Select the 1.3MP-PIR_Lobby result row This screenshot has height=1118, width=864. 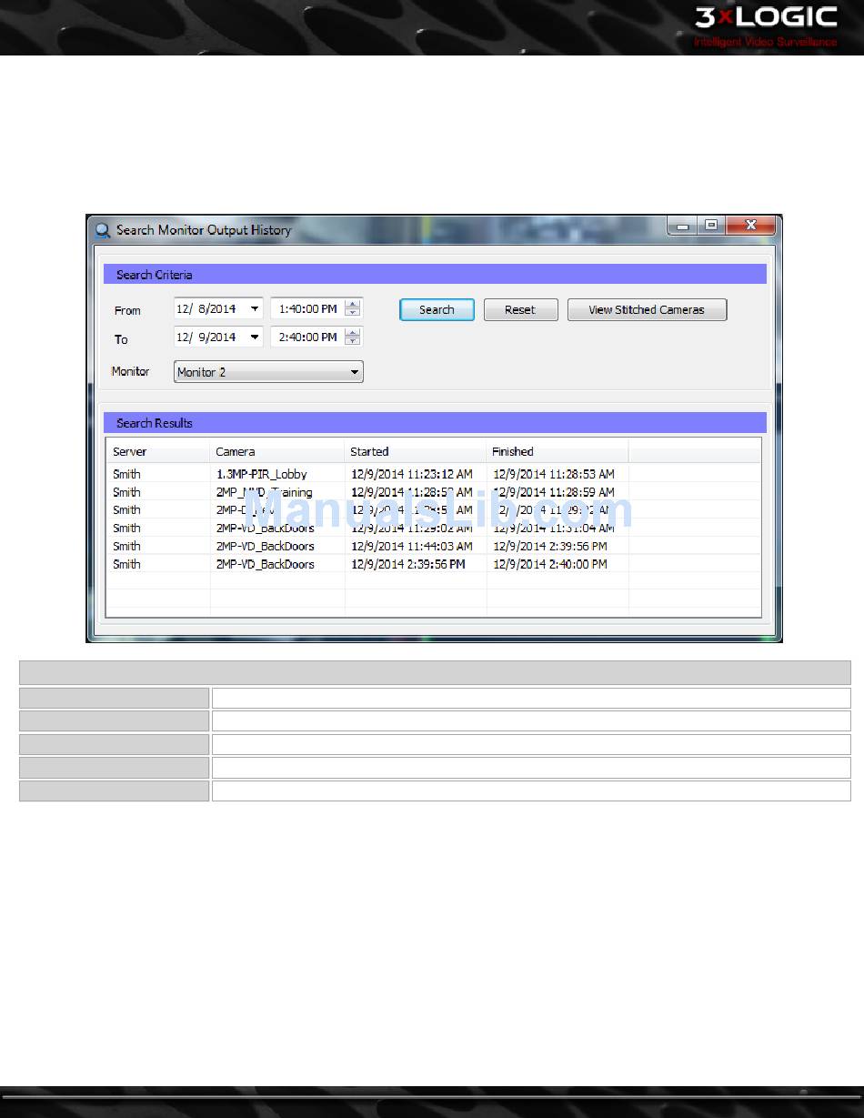click(x=434, y=474)
